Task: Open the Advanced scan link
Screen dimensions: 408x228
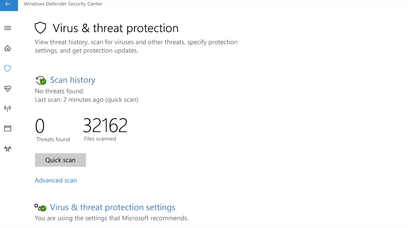Action: pos(56,180)
